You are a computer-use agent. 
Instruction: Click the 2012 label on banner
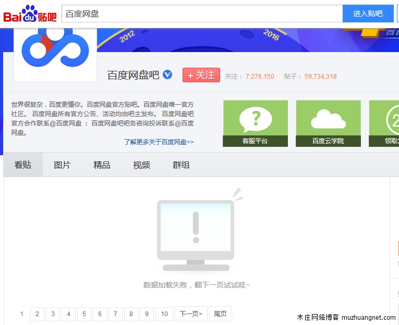[x=127, y=36]
